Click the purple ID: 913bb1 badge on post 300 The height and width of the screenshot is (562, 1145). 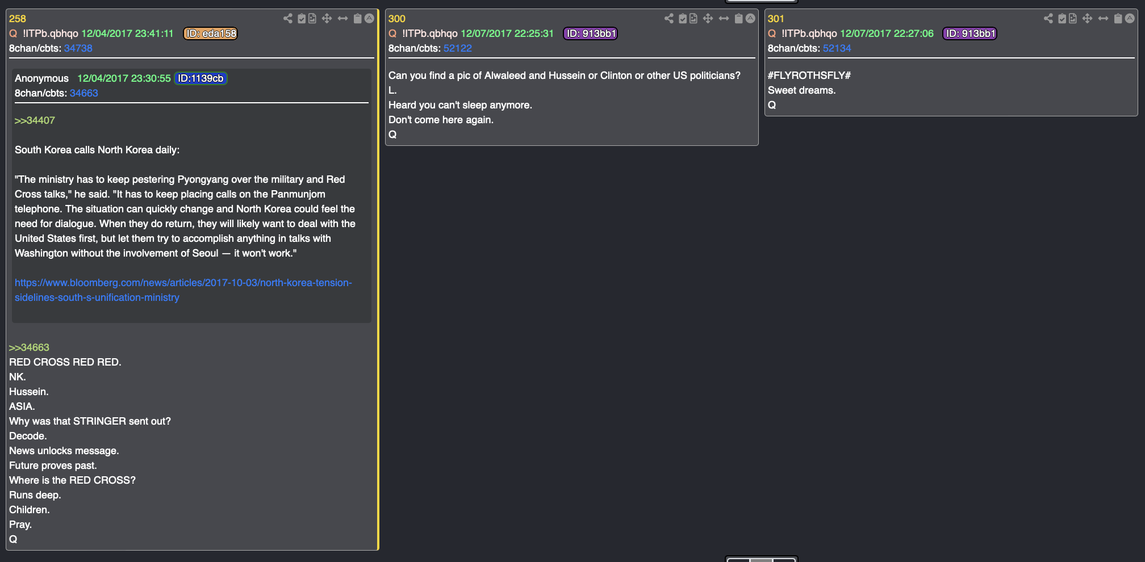click(x=590, y=33)
